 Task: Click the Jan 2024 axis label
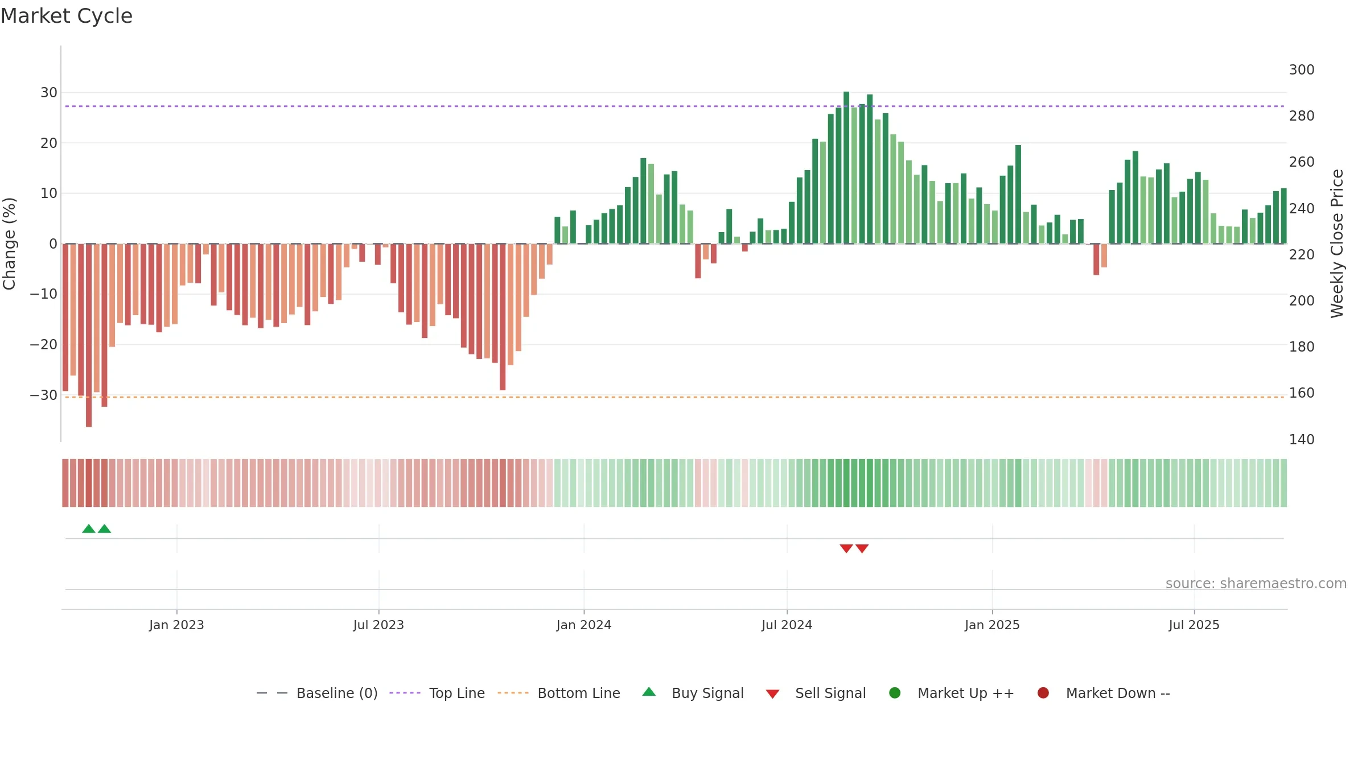584,625
